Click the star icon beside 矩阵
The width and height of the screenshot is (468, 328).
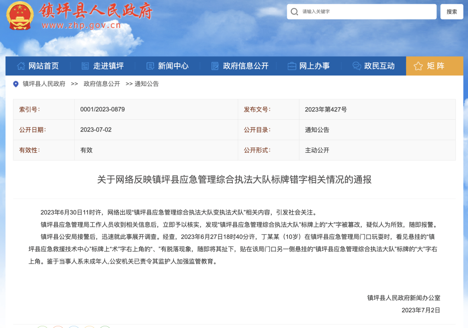(x=418, y=66)
